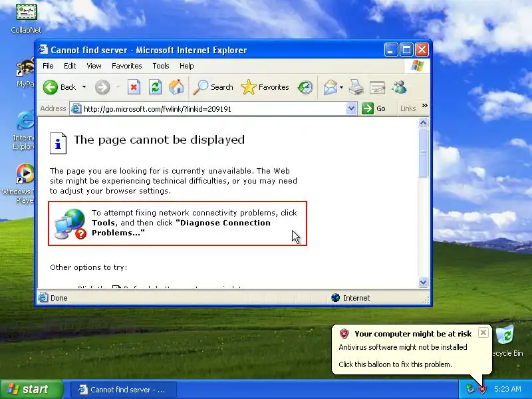Click the Start button

pos(31,389)
